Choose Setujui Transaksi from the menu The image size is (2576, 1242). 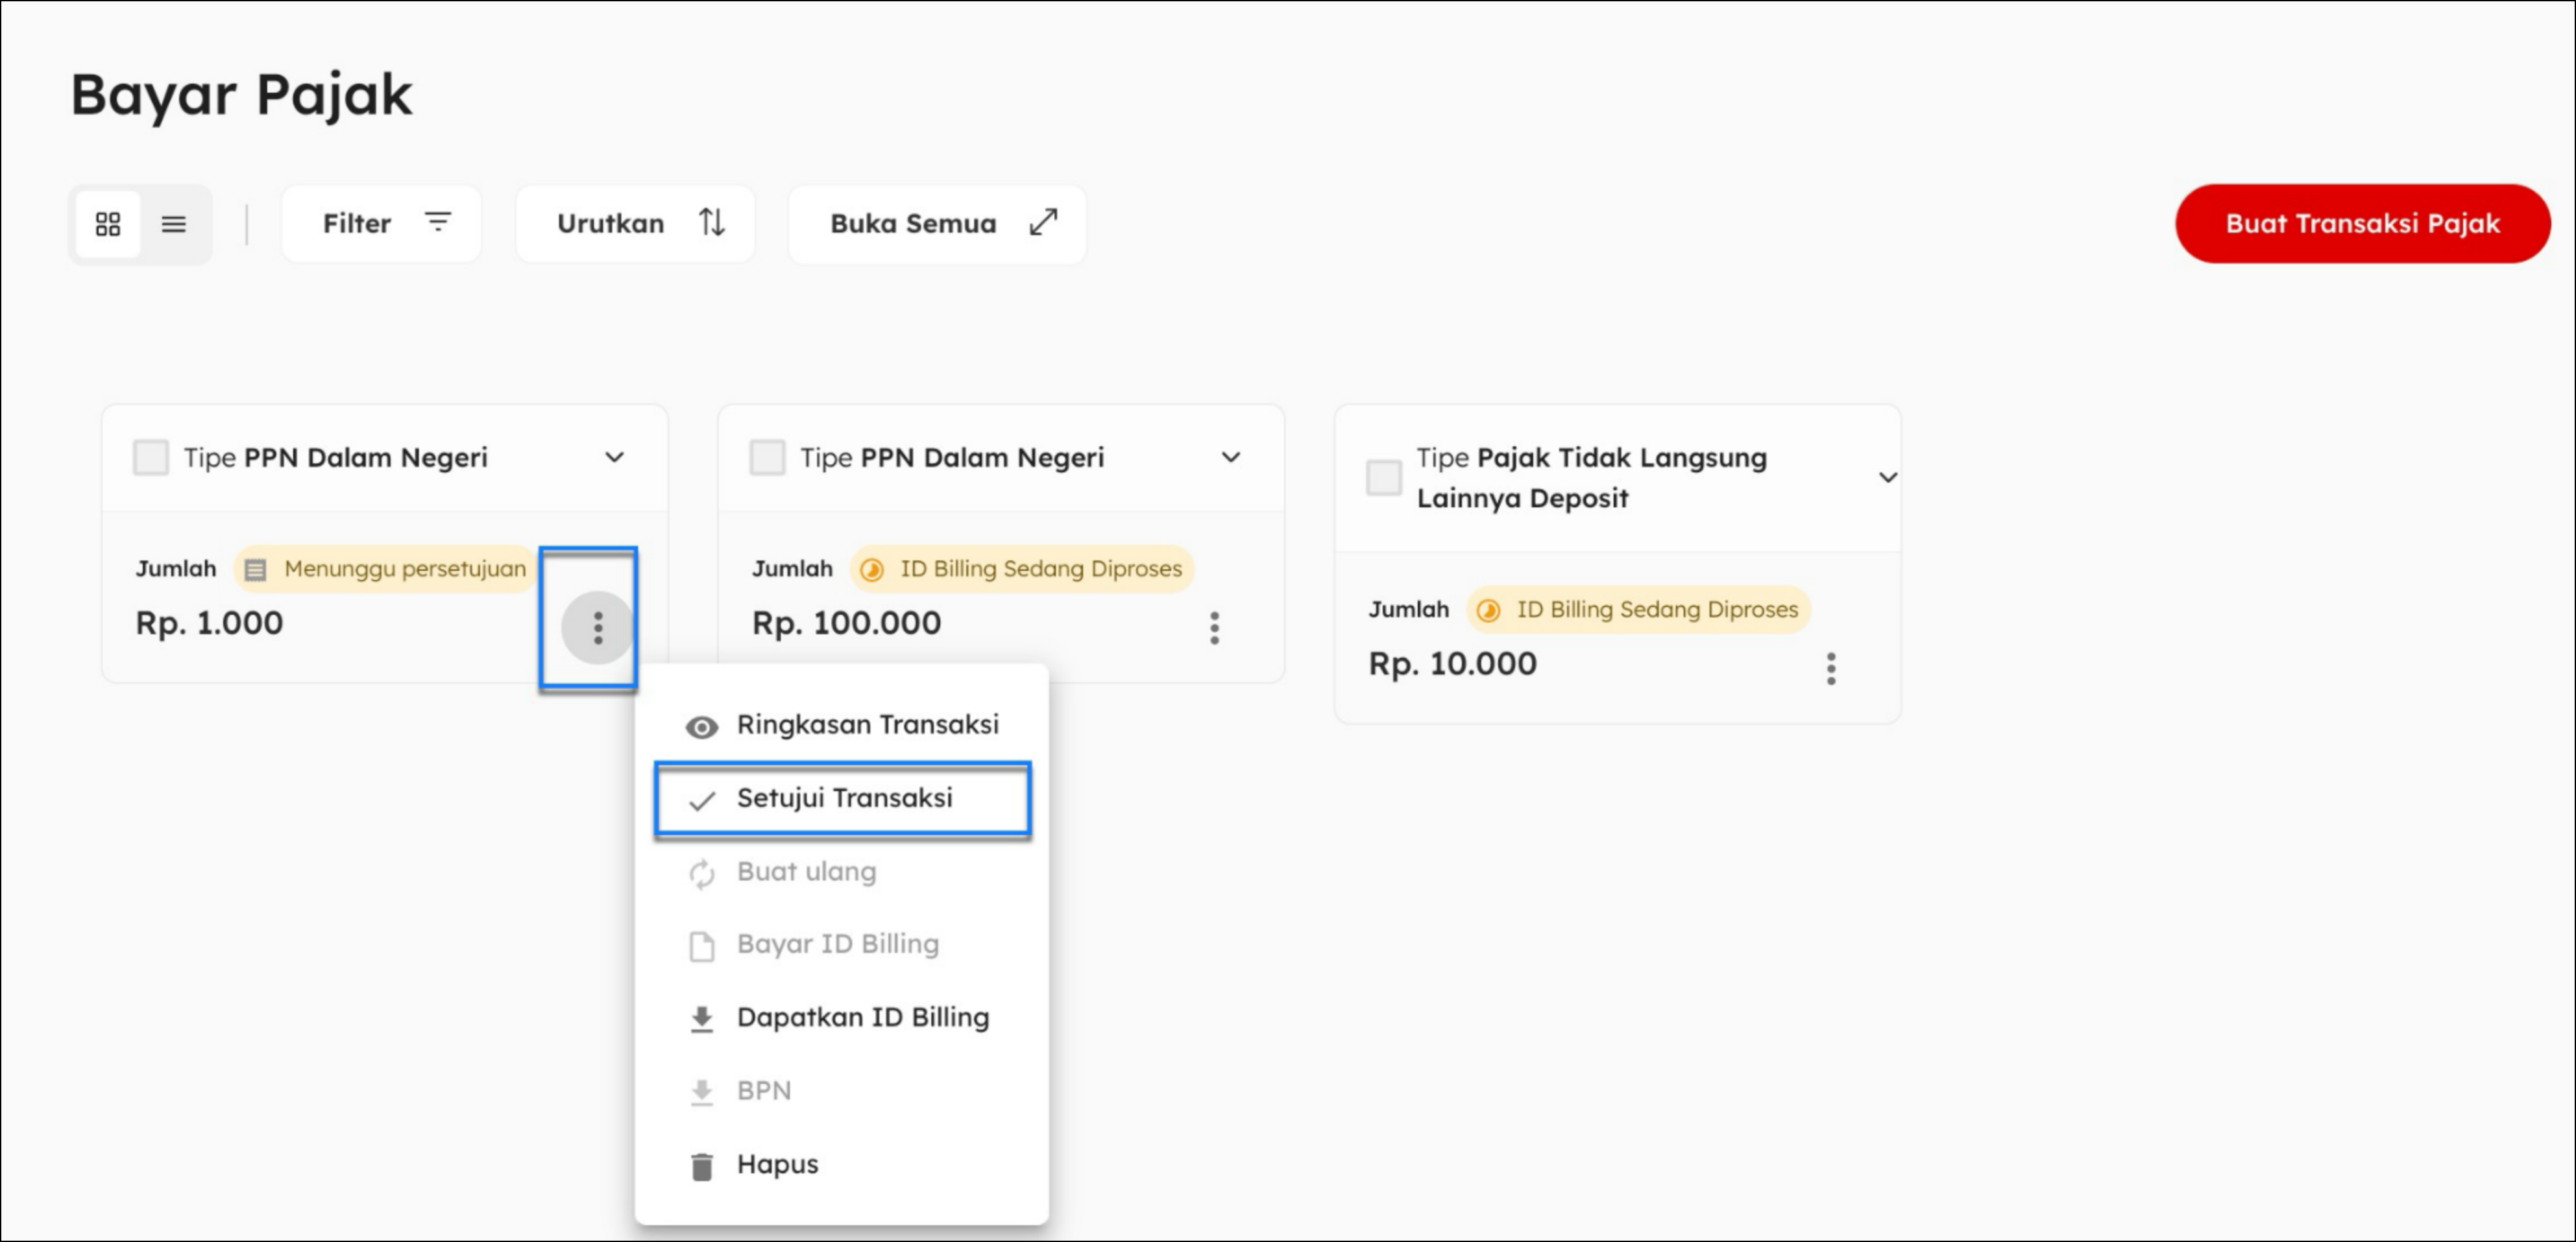(843, 798)
